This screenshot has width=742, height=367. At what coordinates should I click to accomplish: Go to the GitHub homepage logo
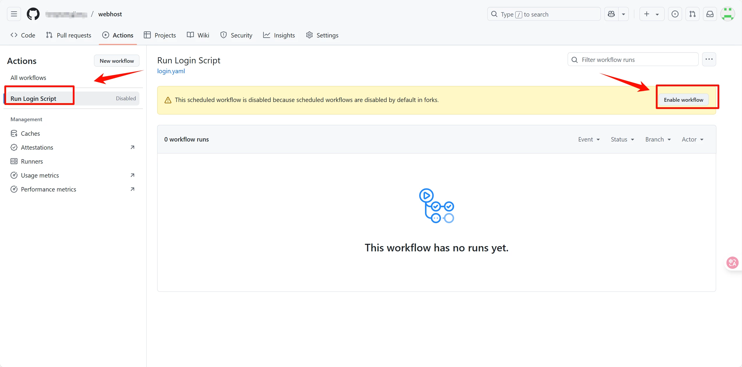[33, 14]
